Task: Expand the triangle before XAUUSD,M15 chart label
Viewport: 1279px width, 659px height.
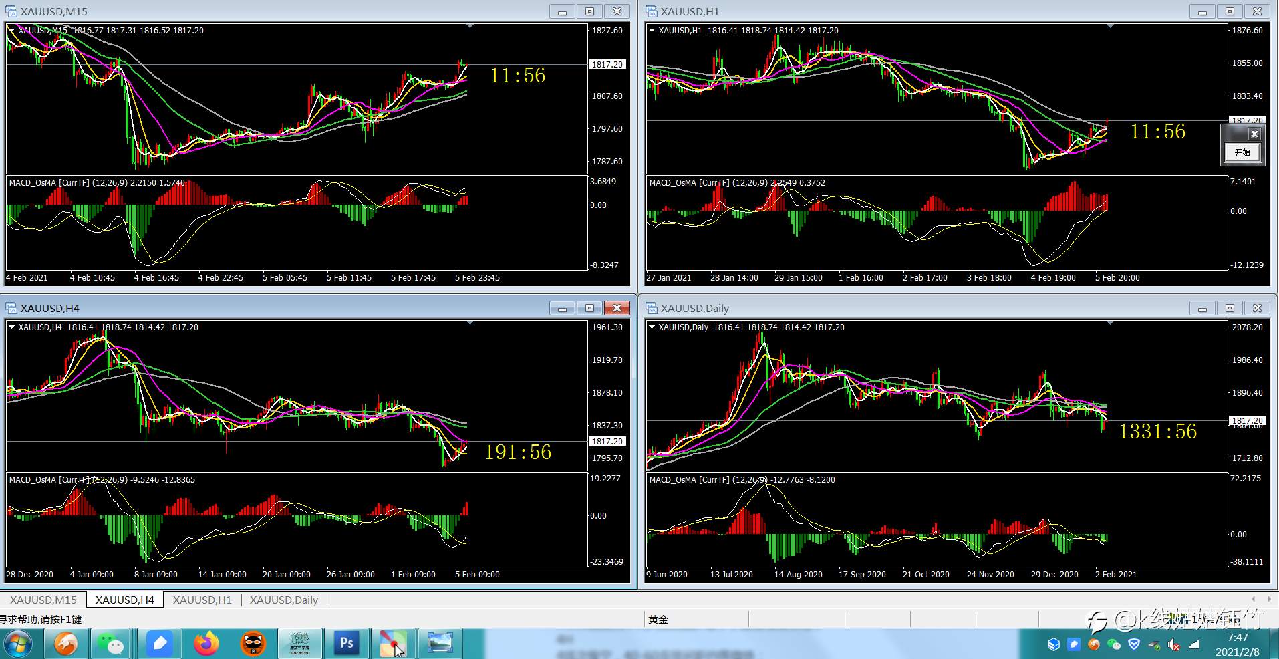Action: pyautogui.click(x=11, y=30)
